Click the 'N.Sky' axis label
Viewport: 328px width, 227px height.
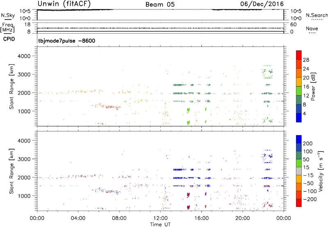point(8,15)
